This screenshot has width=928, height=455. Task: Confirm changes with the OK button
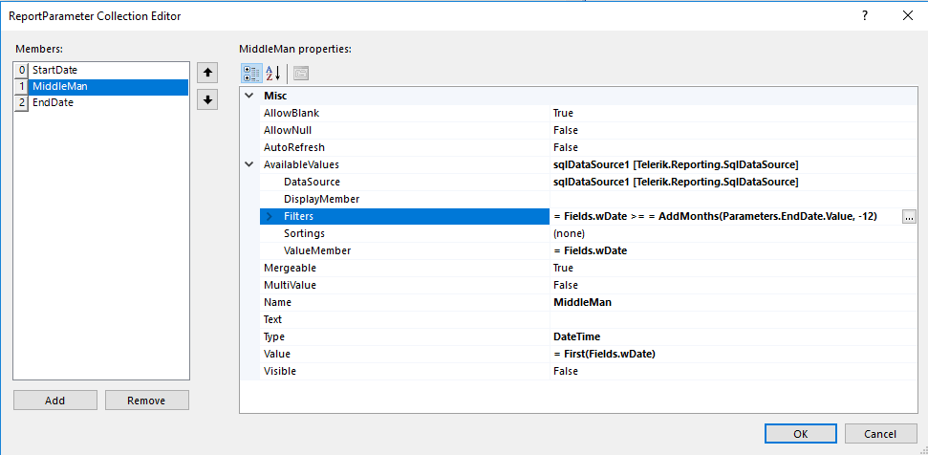[x=800, y=433]
